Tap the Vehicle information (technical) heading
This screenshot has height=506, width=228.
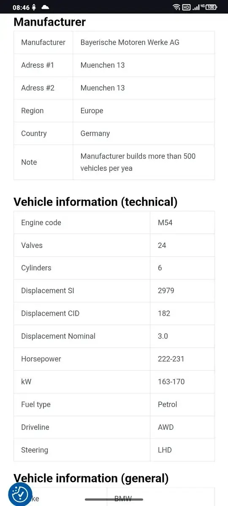[95, 202]
